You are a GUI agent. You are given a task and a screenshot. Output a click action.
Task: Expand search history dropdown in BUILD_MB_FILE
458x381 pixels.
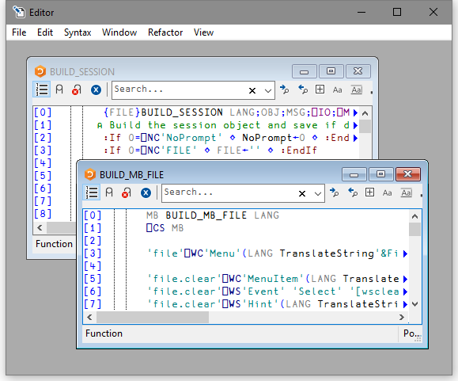pyautogui.click(x=318, y=193)
